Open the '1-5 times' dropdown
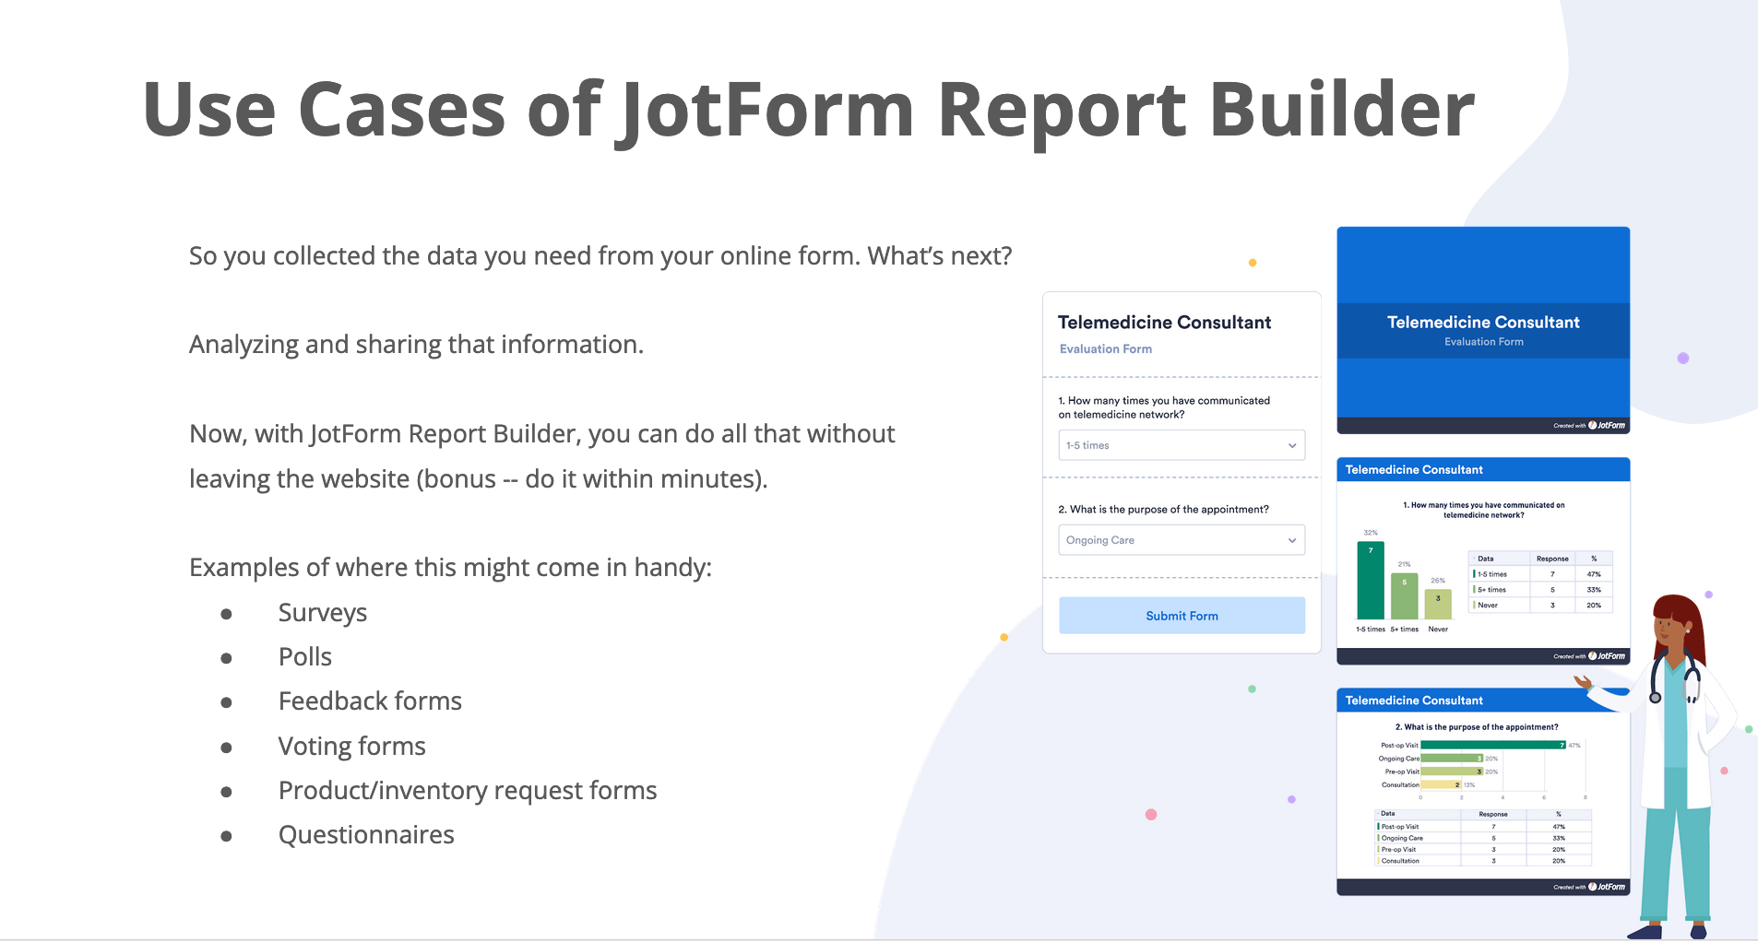Image resolution: width=1758 pixels, height=942 pixels. click(1182, 445)
